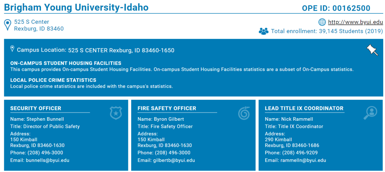Click the people icon beside total enrollment

coord(263,31)
